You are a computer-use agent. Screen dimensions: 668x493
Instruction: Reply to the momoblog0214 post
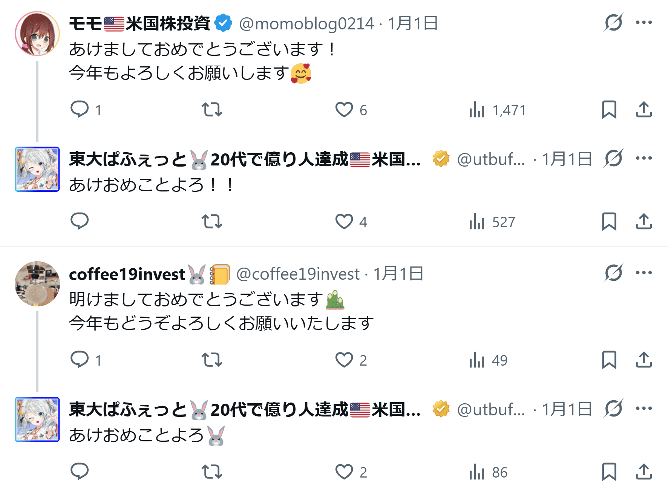pos(80,110)
